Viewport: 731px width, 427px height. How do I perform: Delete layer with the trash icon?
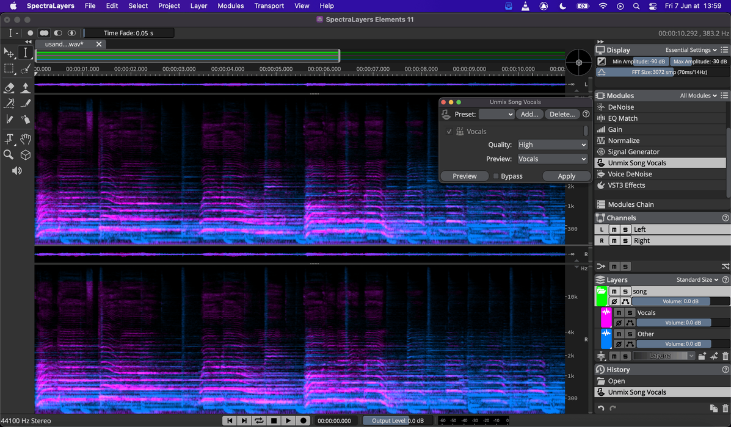726,356
